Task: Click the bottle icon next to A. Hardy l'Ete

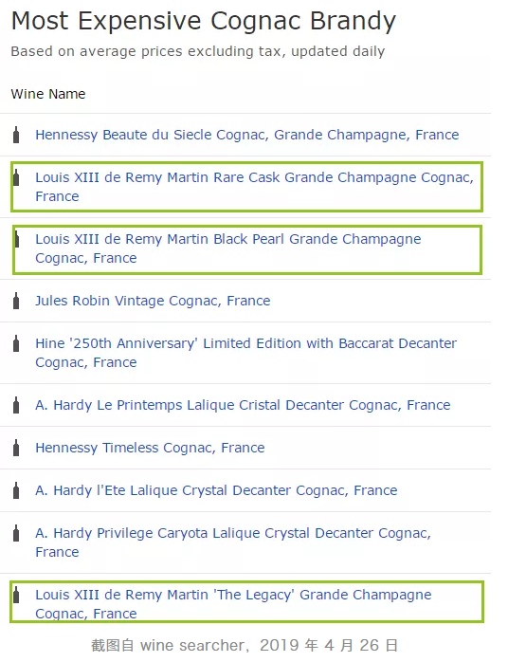Action: tap(16, 490)
